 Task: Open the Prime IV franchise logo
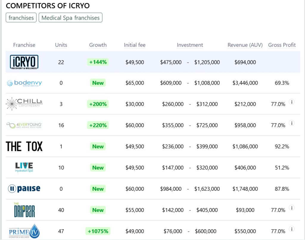point(24,231)
